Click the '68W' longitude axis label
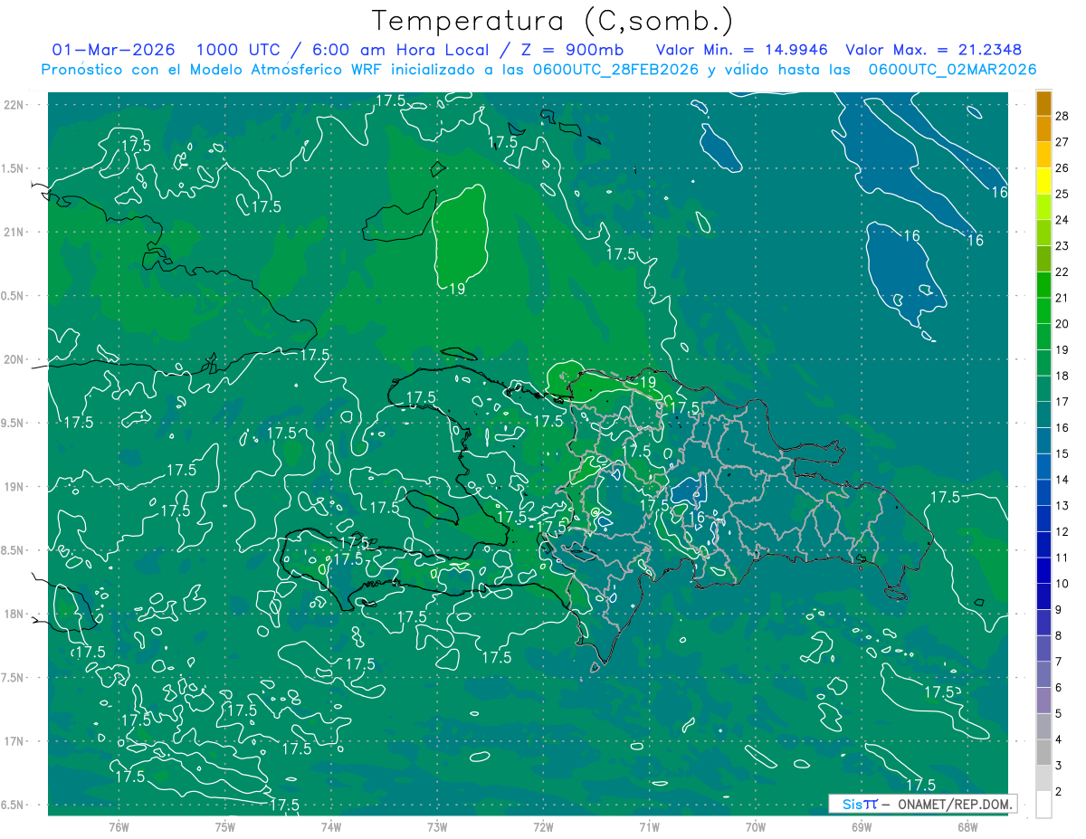 [x=967, y=827]
